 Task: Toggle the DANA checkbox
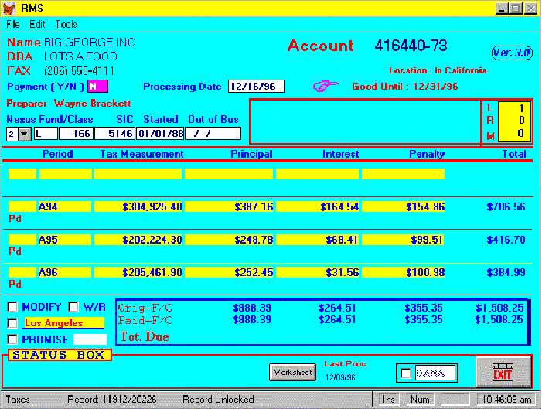(x=407, y=373)
